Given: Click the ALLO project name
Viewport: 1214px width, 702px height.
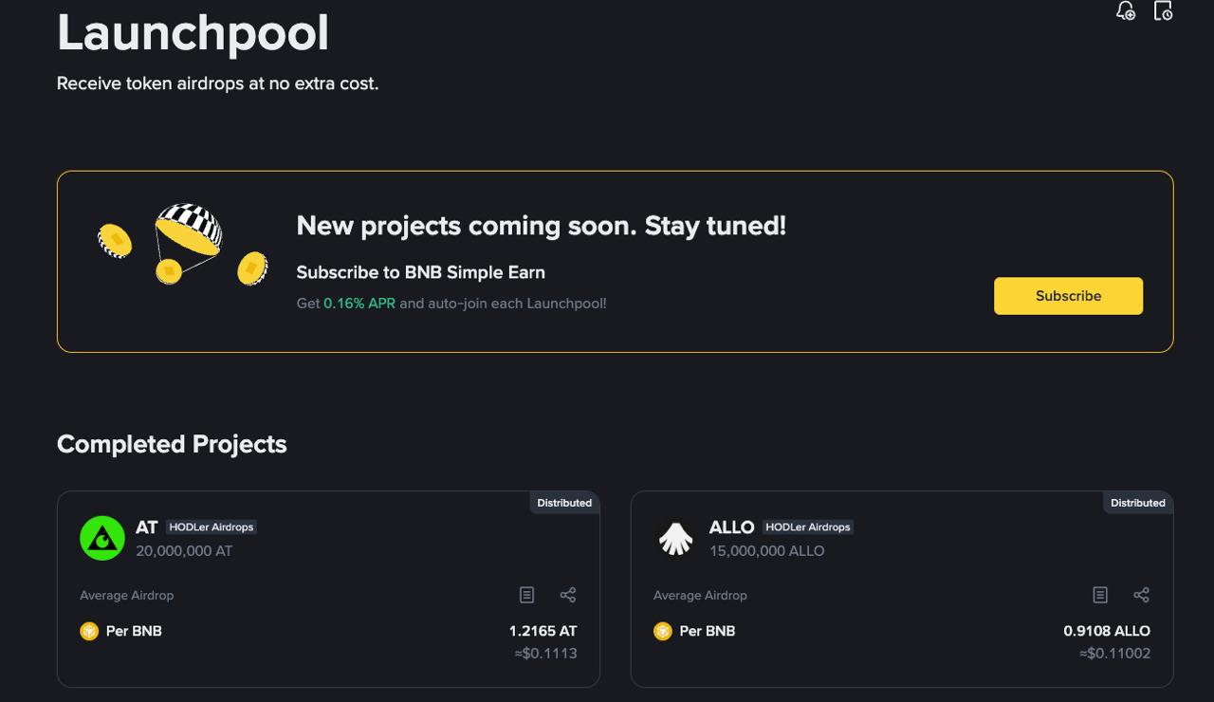Looking at the screenshot, I should [731, 527].
